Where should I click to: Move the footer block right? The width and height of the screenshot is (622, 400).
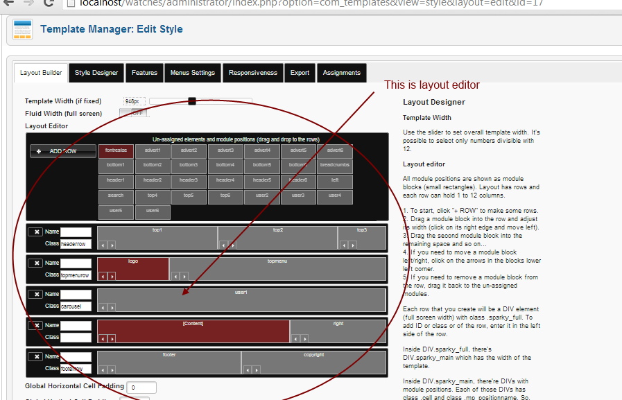click(112, 370)
